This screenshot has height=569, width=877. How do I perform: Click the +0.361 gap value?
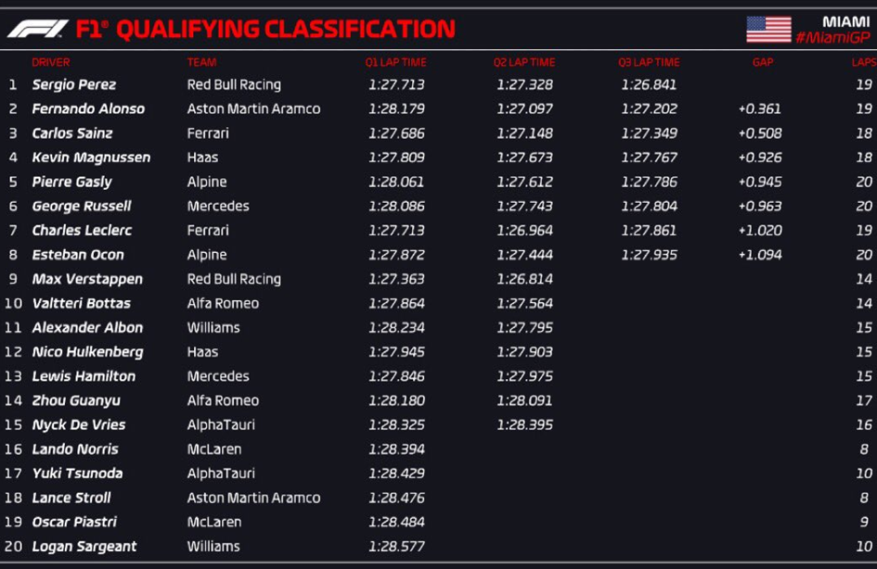point(759,108)
